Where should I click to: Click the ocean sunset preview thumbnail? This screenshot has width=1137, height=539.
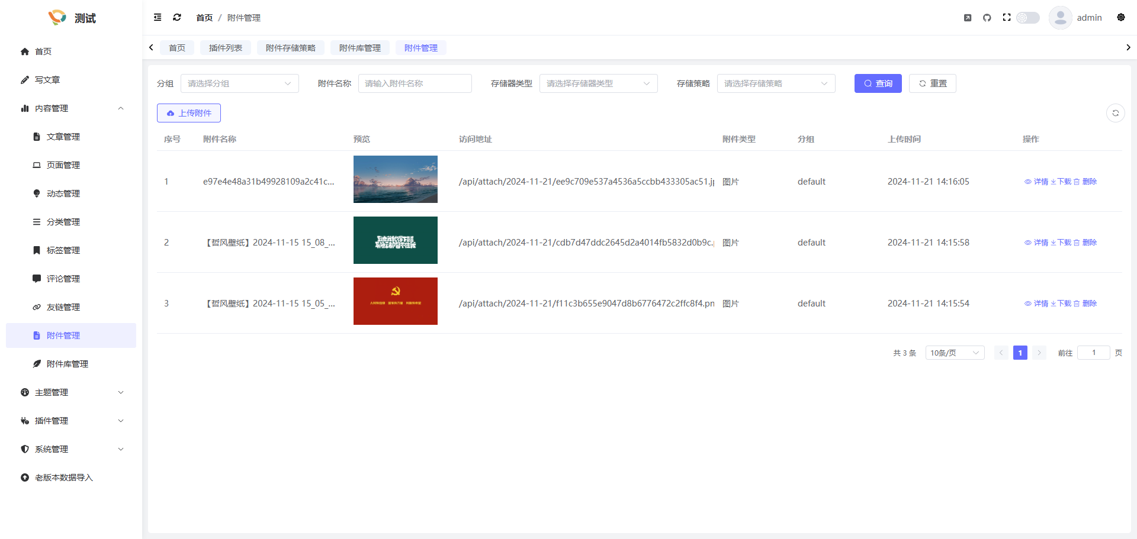point(396,179)
